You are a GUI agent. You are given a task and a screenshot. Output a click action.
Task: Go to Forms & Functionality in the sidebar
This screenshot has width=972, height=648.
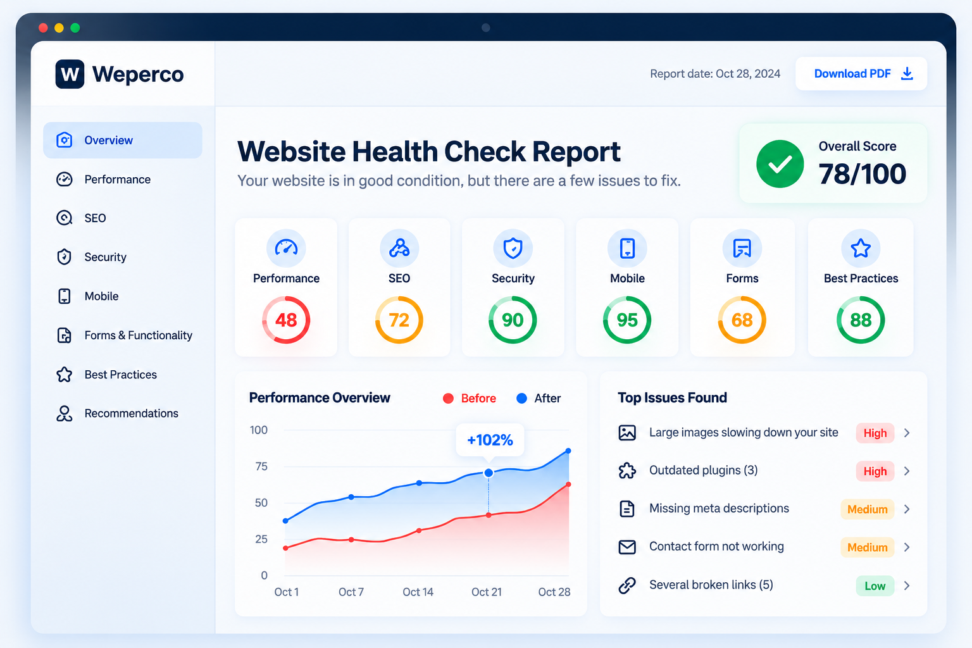click(x=123, y=335)
